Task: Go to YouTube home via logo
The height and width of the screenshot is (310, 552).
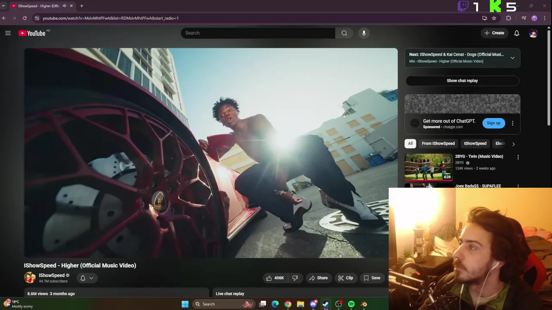Action: (x=32, y=33)
